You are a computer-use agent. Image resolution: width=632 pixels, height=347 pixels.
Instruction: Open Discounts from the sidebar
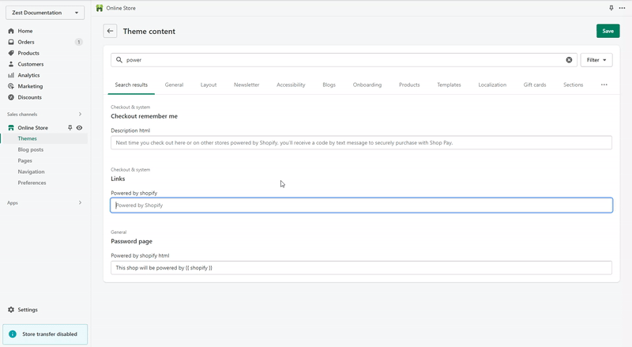tap(29, 97)
